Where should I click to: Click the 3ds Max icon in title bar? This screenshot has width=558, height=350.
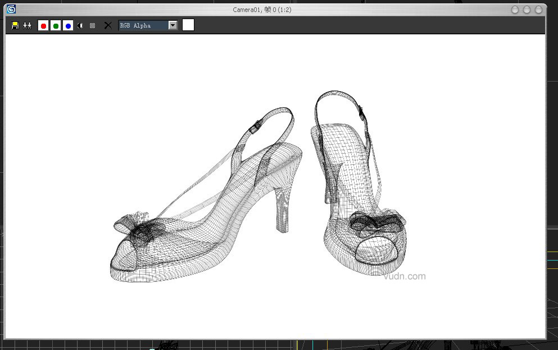pyautogui.click(x=11, y=9)
